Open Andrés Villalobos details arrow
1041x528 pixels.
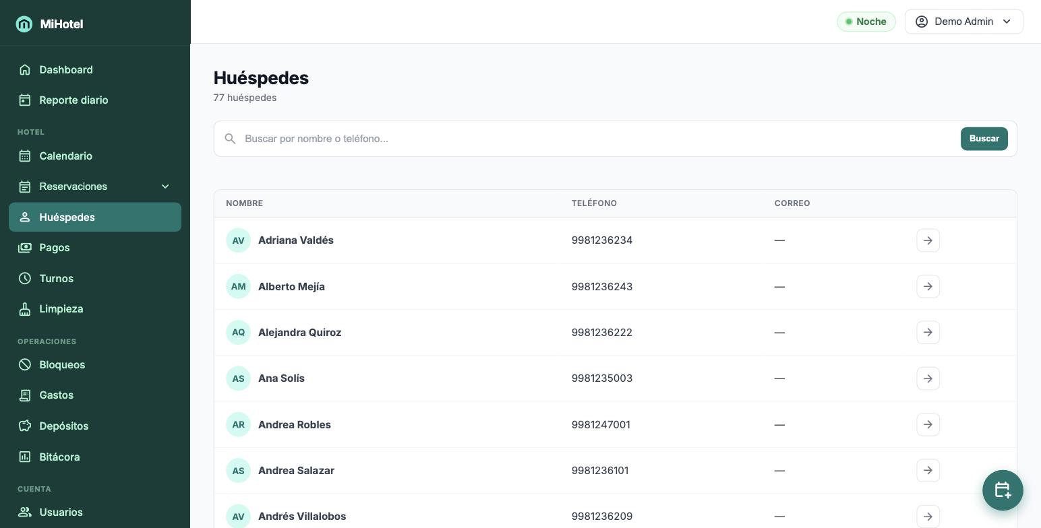click(928, 517)
